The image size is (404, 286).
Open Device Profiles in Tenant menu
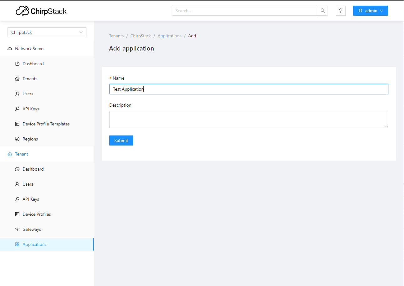(x=37, y=214)
